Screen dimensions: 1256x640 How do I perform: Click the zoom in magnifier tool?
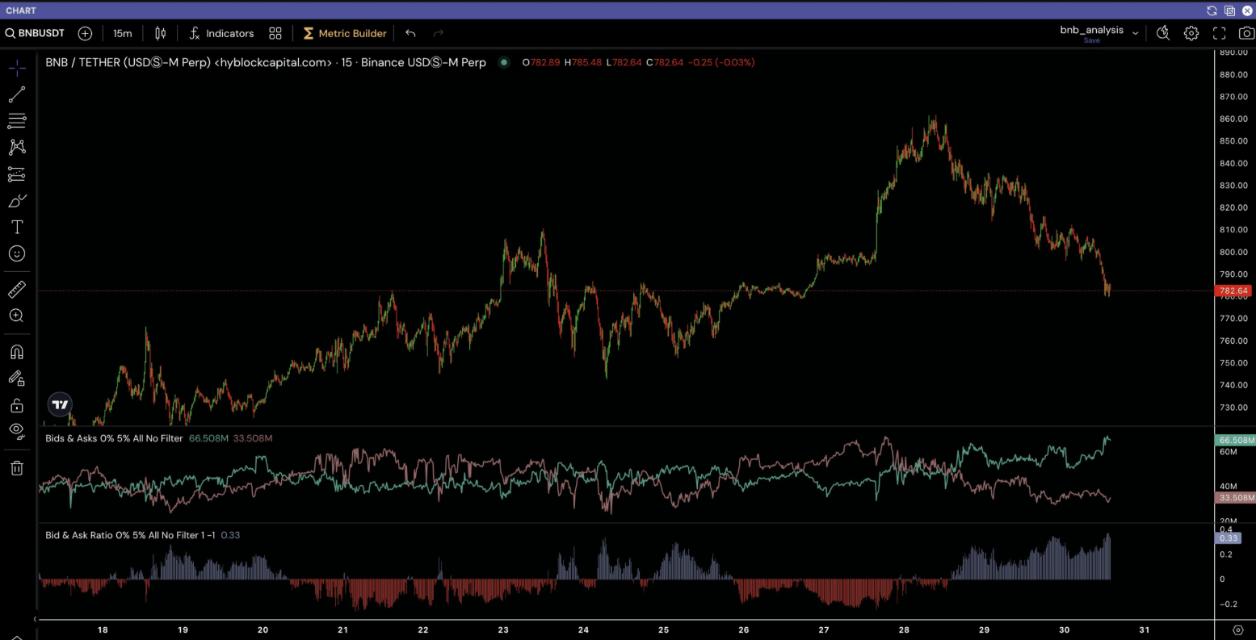tap(16, 316)
